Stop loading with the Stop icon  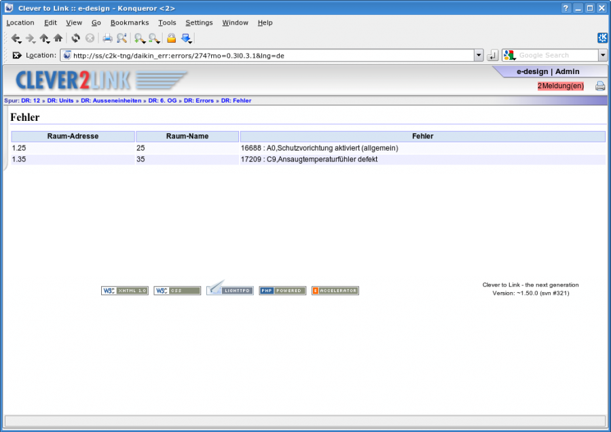pyautogui.click(x=90, y=38)
